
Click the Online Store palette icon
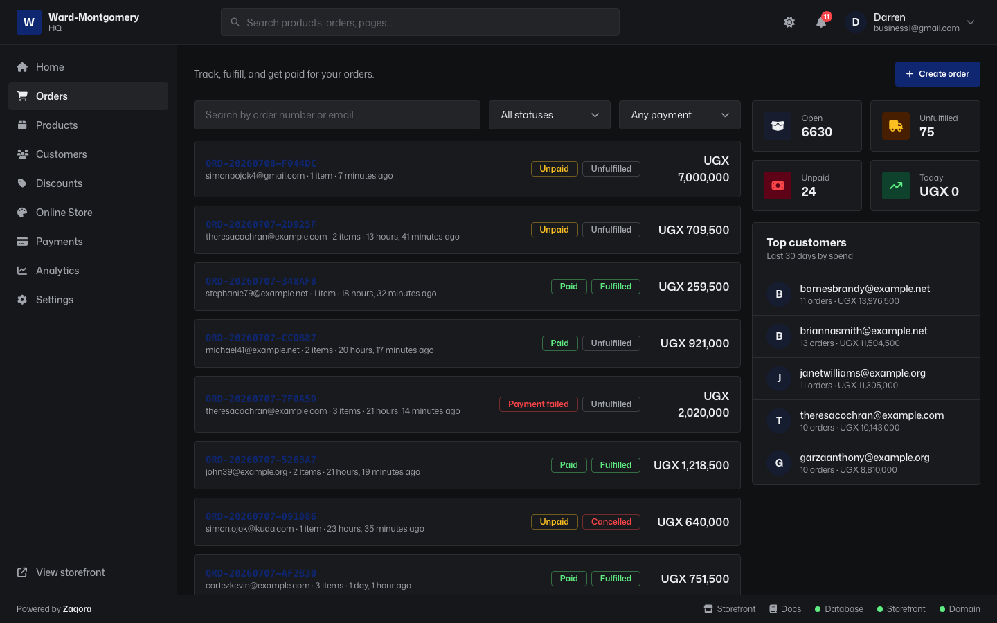pyautogui.click(x=22, y=213)
